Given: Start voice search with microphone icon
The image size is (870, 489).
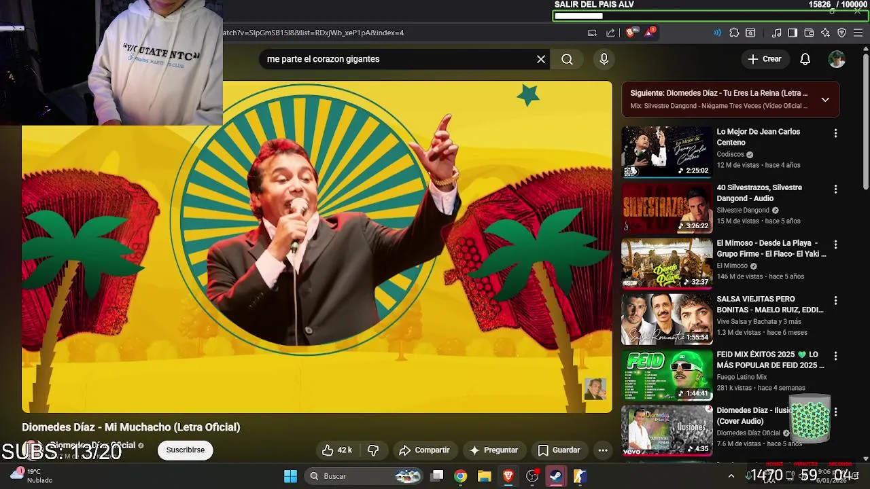Looking at the screenshot, I should (604, 59).
